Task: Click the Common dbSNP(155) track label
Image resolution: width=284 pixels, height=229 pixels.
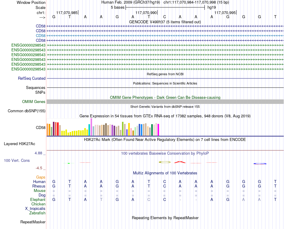Action: pyautogui.click(x=27, y=111)
